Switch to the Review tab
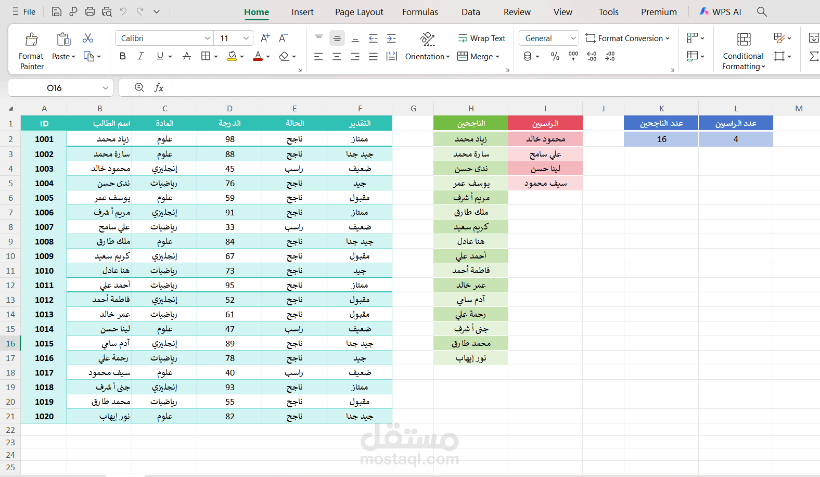This screenshot has width=820, height=477. 517,12
